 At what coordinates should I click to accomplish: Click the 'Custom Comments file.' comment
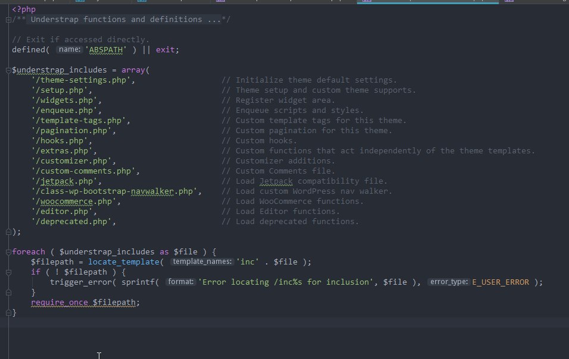coord(285,171)
